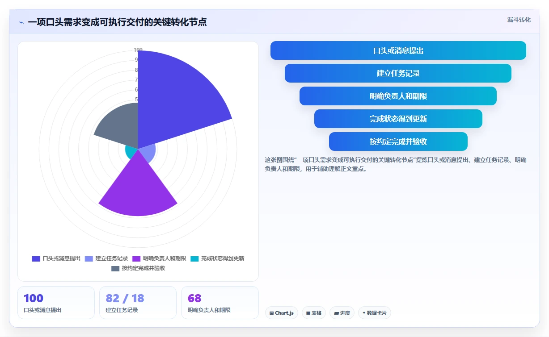The width and height of the screenshot is (549, 337).
Task: Open the 100 口头或消息提出 data card
Action: point(56,303)
